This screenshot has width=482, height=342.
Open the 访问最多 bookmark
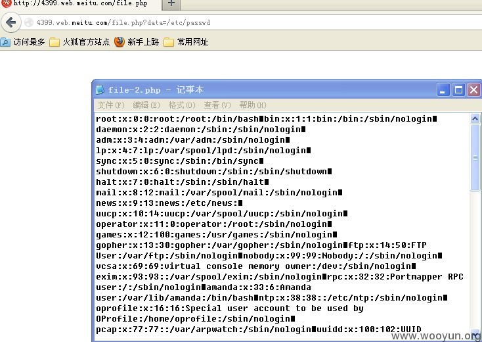23,41
